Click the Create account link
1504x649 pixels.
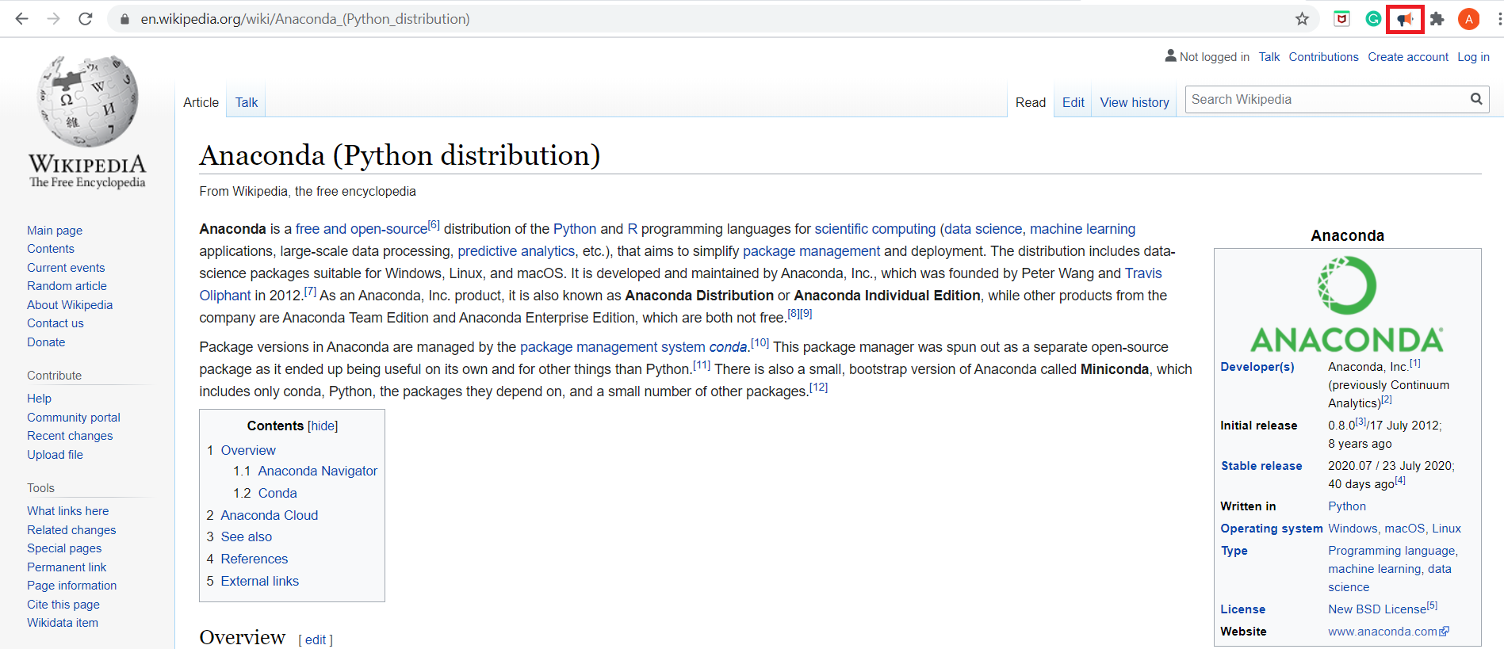point(1407,57)
